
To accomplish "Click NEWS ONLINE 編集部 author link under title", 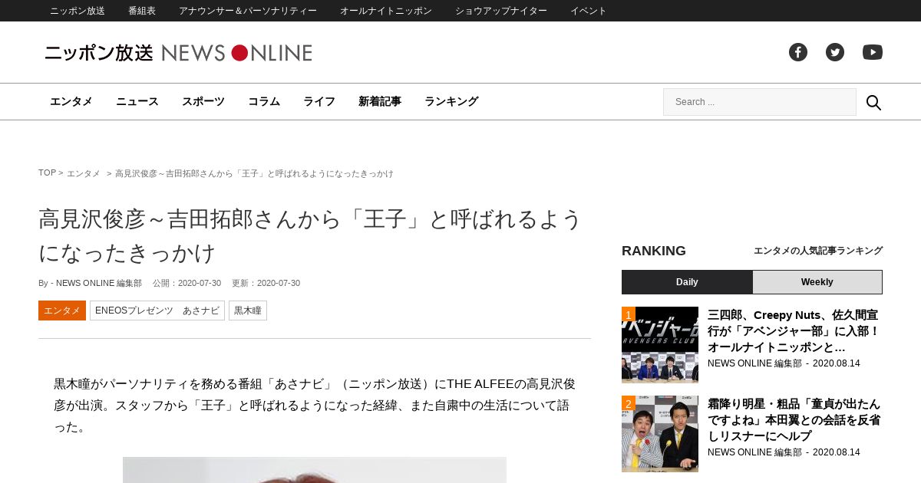I will click(x=99, y=283).
